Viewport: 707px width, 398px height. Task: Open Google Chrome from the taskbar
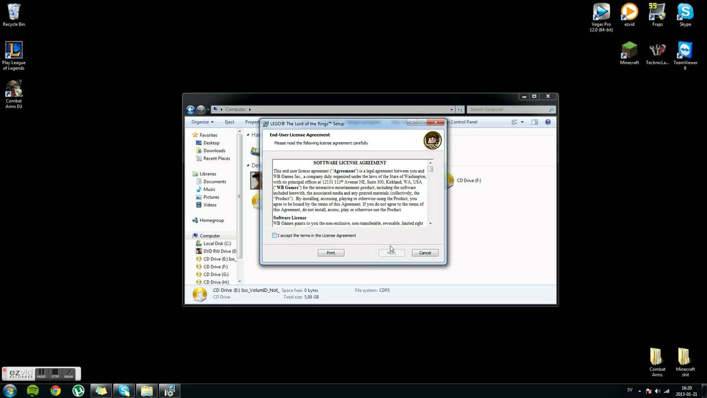[55, 390]
